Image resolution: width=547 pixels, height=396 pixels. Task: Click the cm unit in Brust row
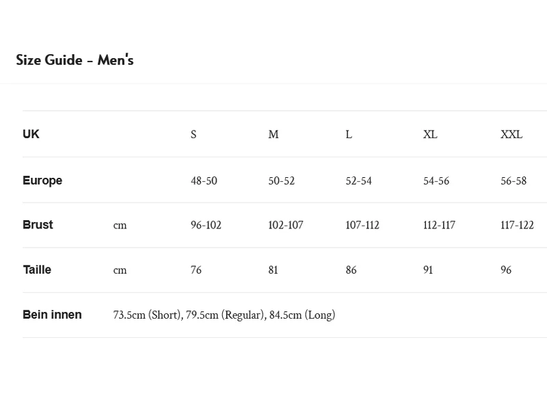[120, 226]
